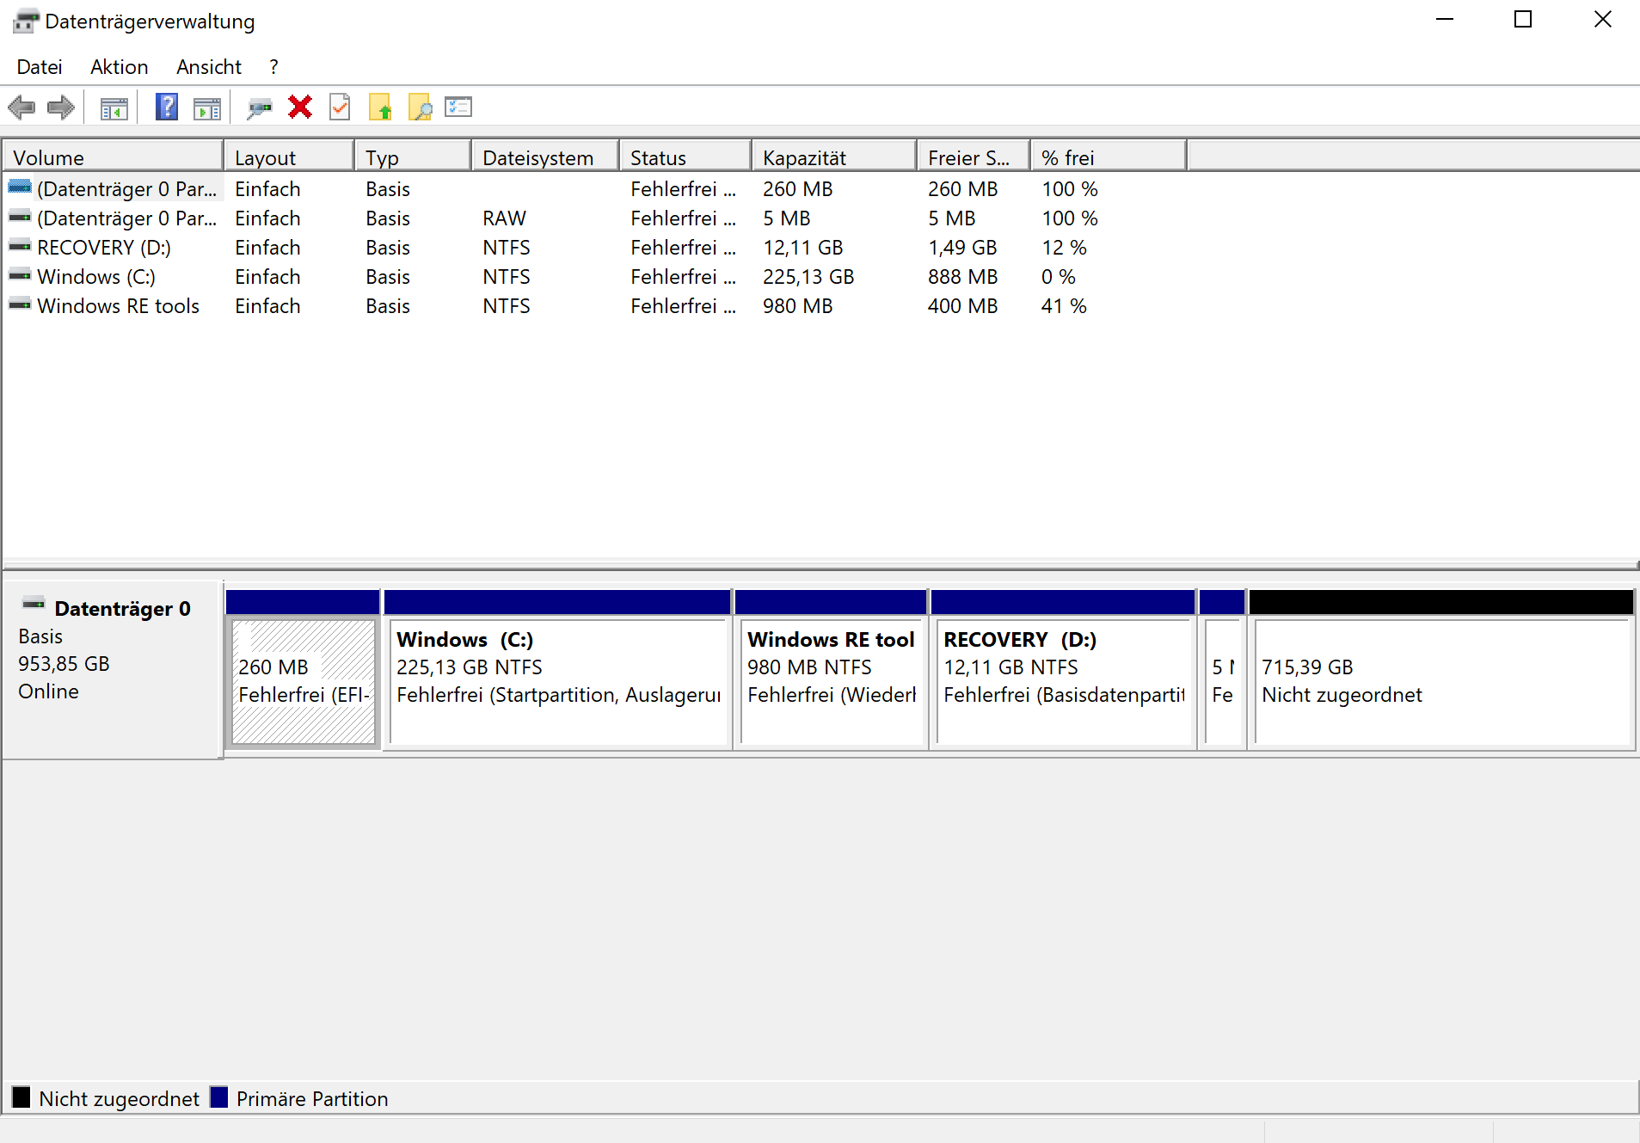Click the folder with green arrow icon

(380, 108)
